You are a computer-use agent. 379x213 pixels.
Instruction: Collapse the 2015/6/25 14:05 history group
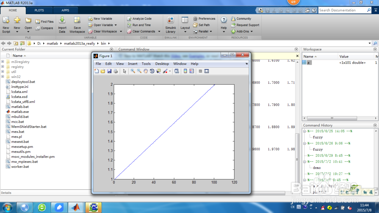coord(305,131)
